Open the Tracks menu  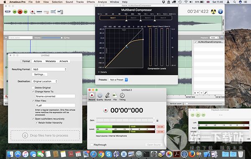click(80, 2)
